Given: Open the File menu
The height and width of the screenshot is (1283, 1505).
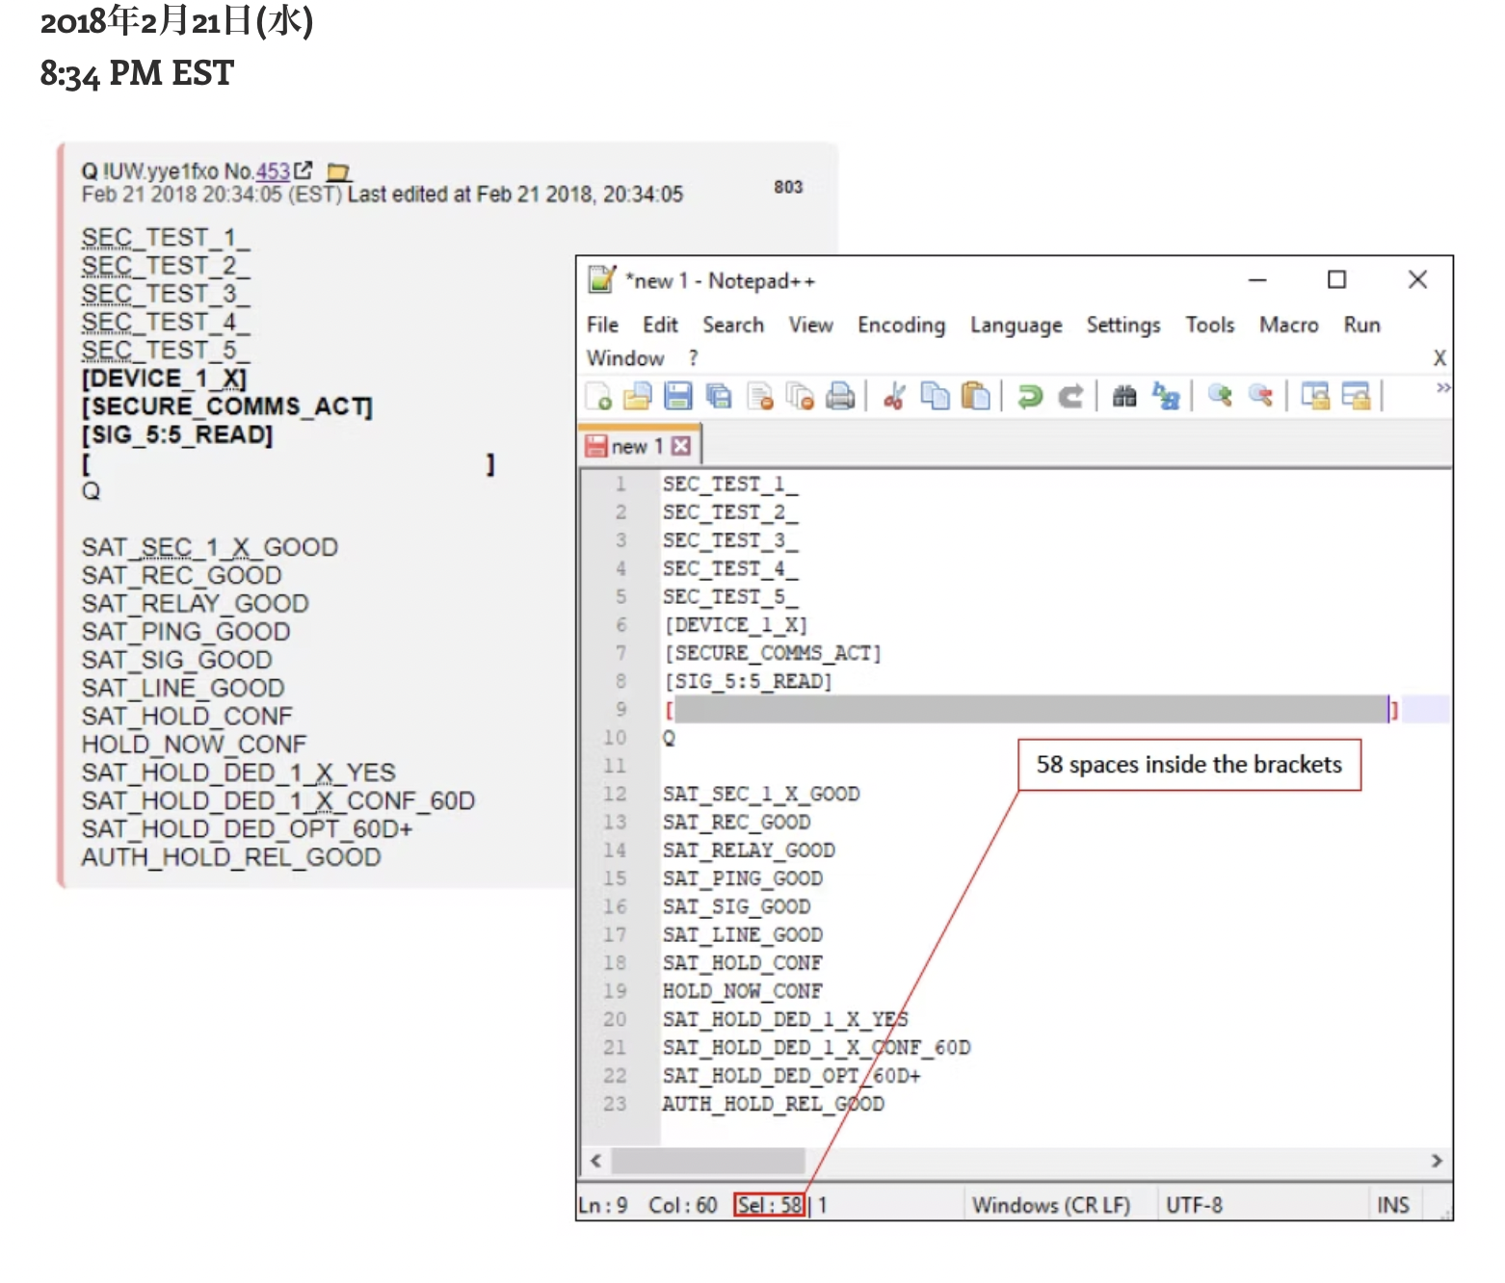Looking at the screenshot, I should (x=602, y=326).
